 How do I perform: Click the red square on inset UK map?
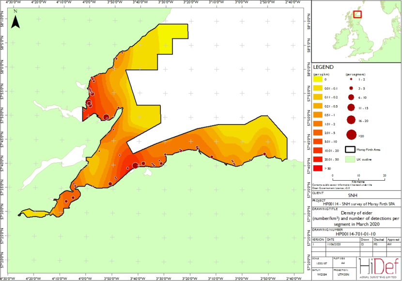click(x=357, y=15)
